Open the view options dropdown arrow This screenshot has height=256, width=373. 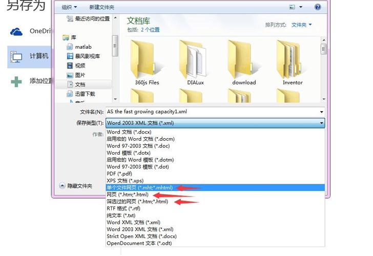pos(301,7)
